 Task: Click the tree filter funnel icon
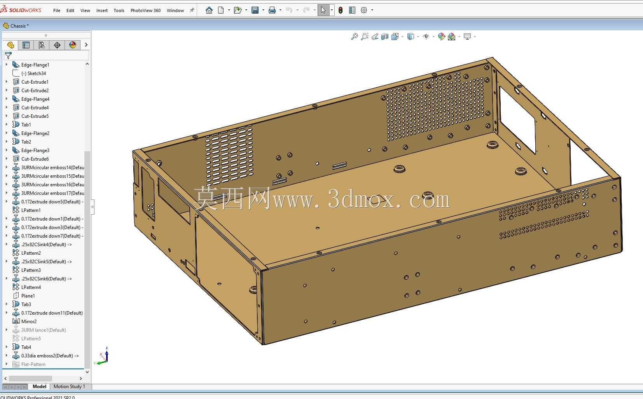coord(8,56)
